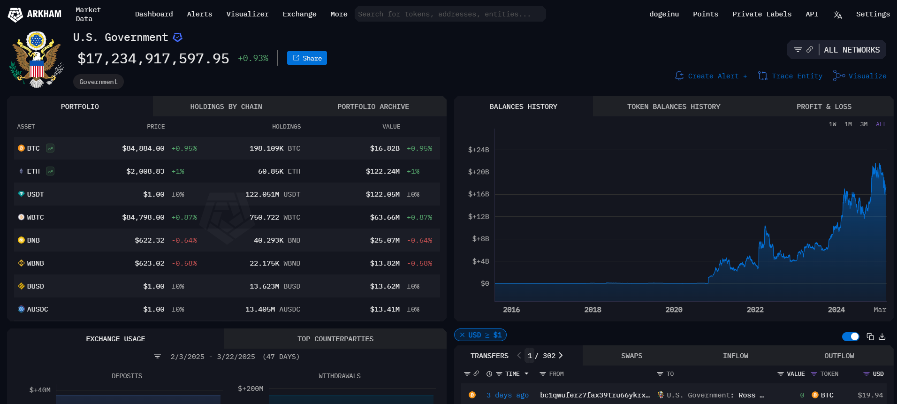Open Private Labels page
Image resolution: width=897 pixels, height=404 pixels.
tap(762, 14)
